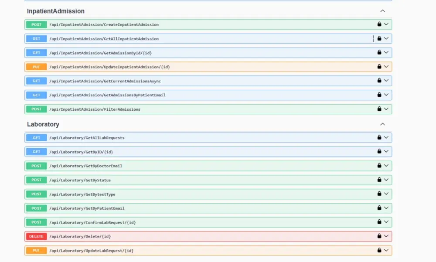Expand the GetByStatus endpoint

[x=196, y=180]
